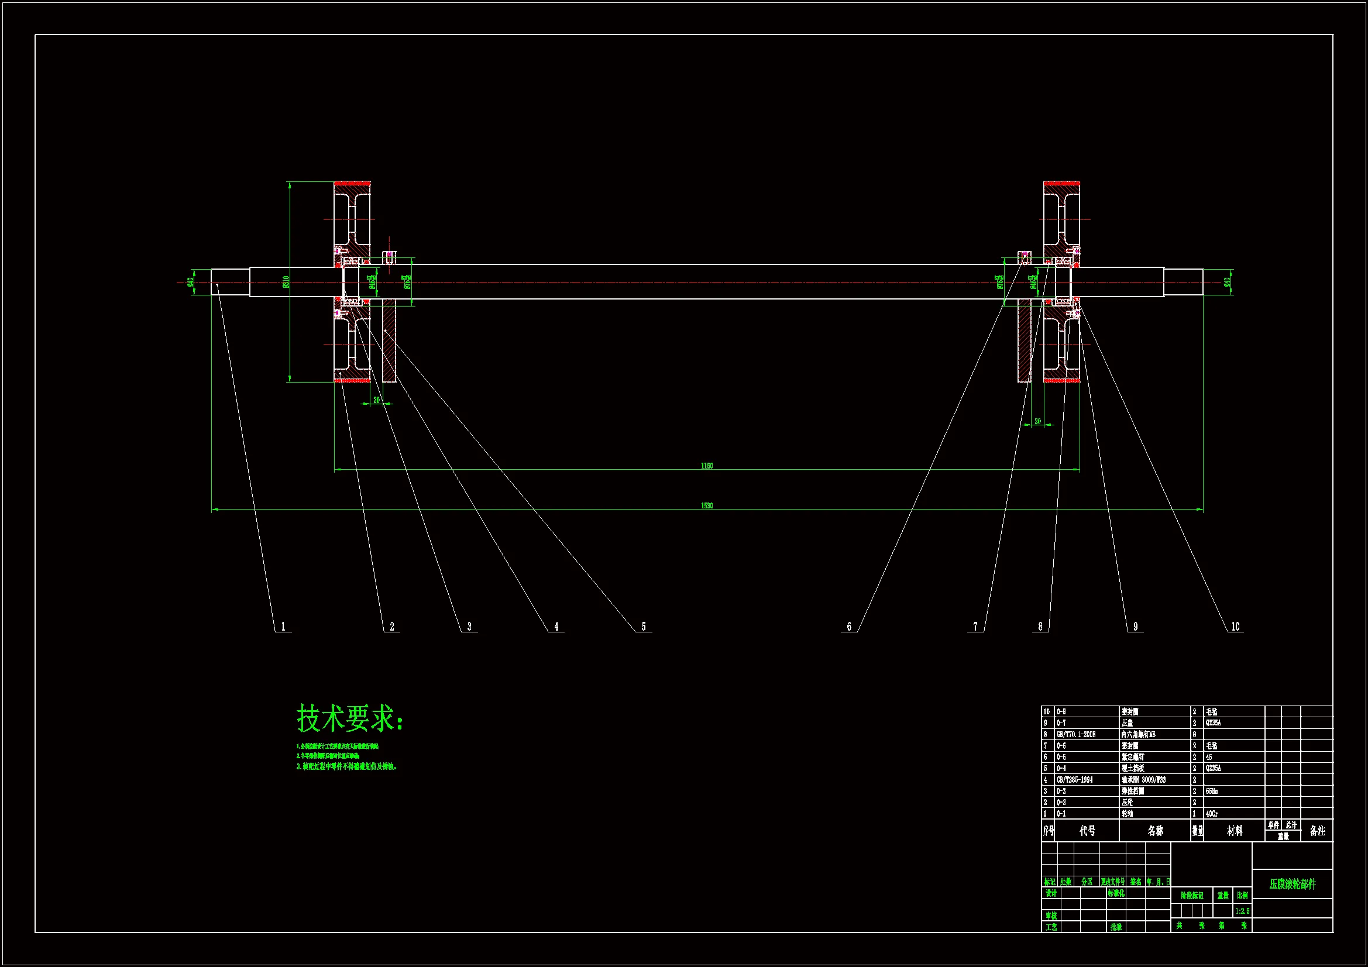Select the 40Cr material cell
Screen dimensions: 1368x967
point(1212,814)
